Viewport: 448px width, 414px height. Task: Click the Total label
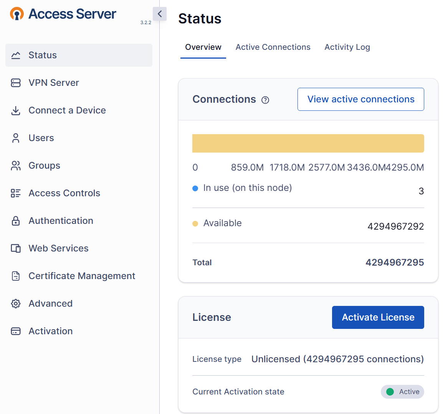(x=202, y=262)
